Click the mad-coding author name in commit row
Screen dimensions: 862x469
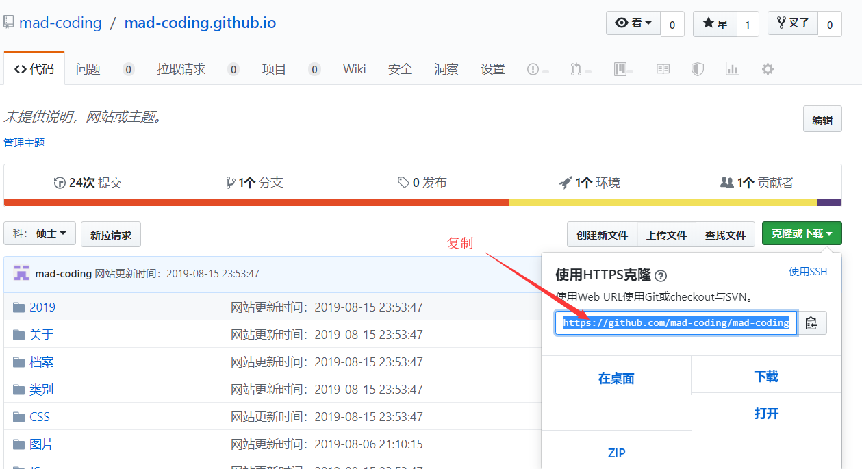tap(64, 274)
